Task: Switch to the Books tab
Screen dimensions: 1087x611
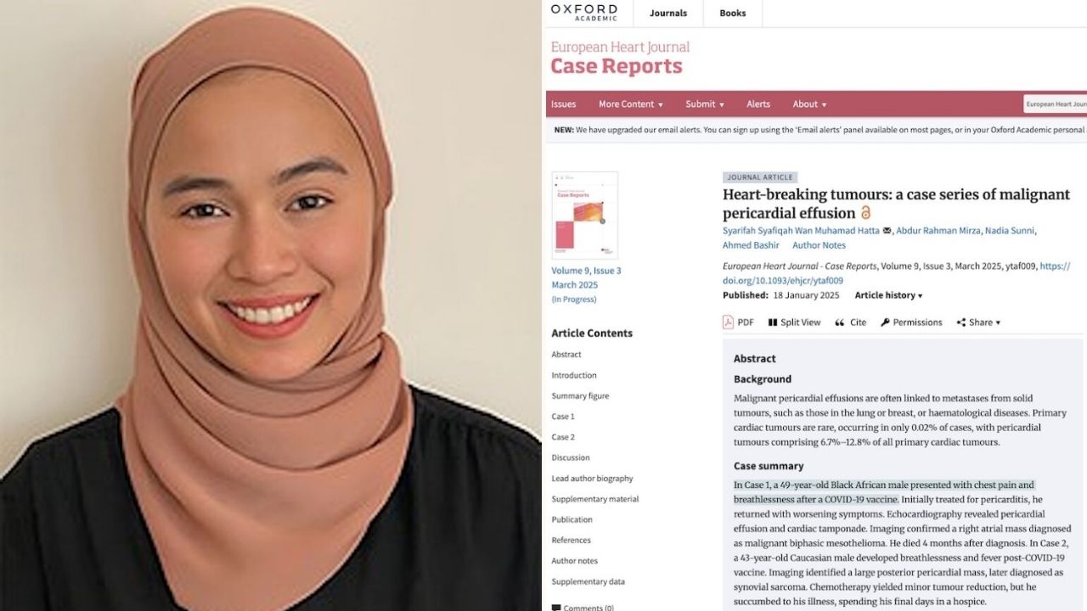Action: tap(733, 13)
